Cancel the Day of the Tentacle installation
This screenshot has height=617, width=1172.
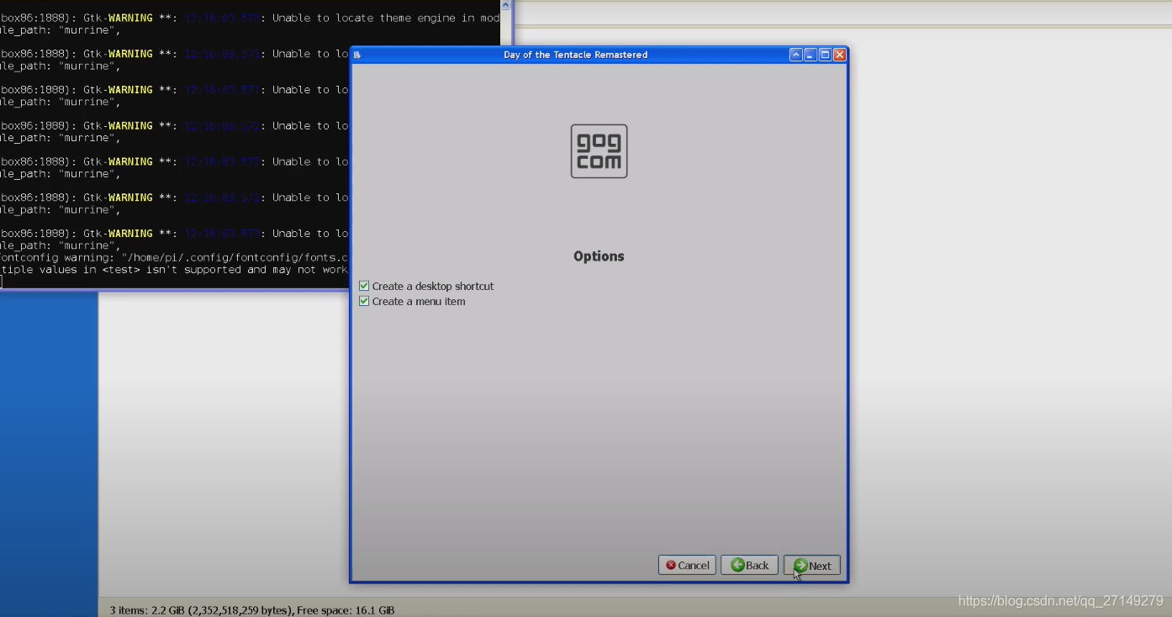[687, 566]
